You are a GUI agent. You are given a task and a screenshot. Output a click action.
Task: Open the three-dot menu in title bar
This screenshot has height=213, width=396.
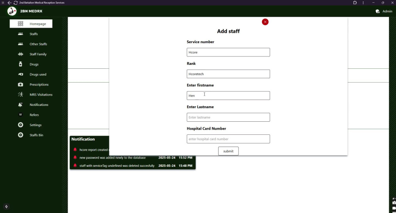(363, 2)
